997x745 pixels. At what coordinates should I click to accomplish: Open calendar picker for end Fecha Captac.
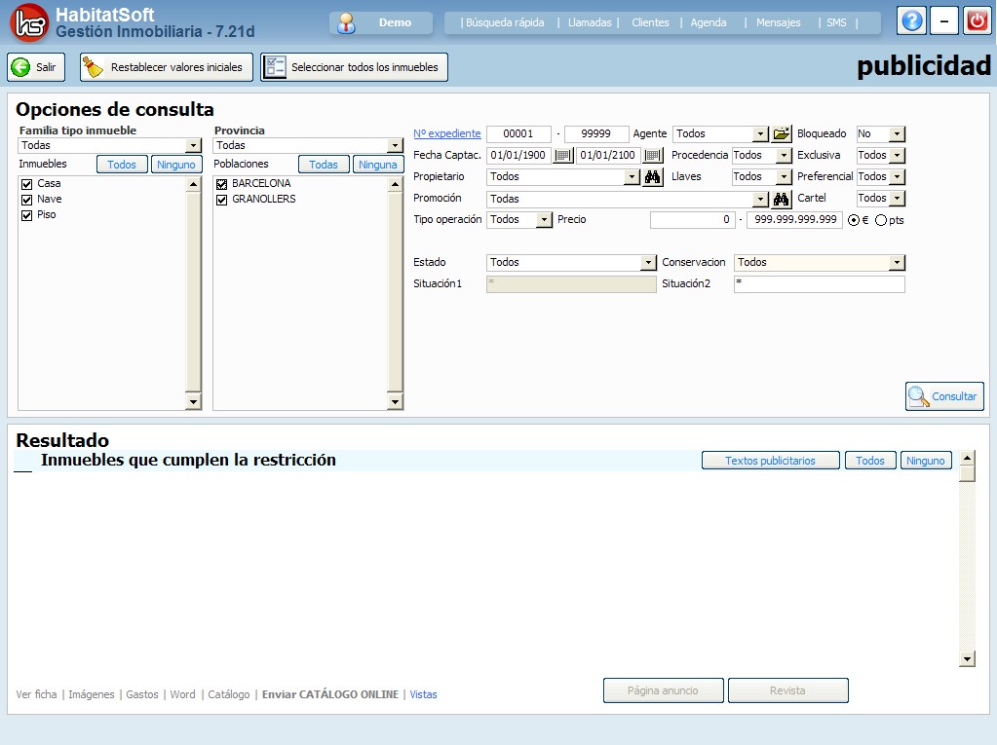click(652, 156)
